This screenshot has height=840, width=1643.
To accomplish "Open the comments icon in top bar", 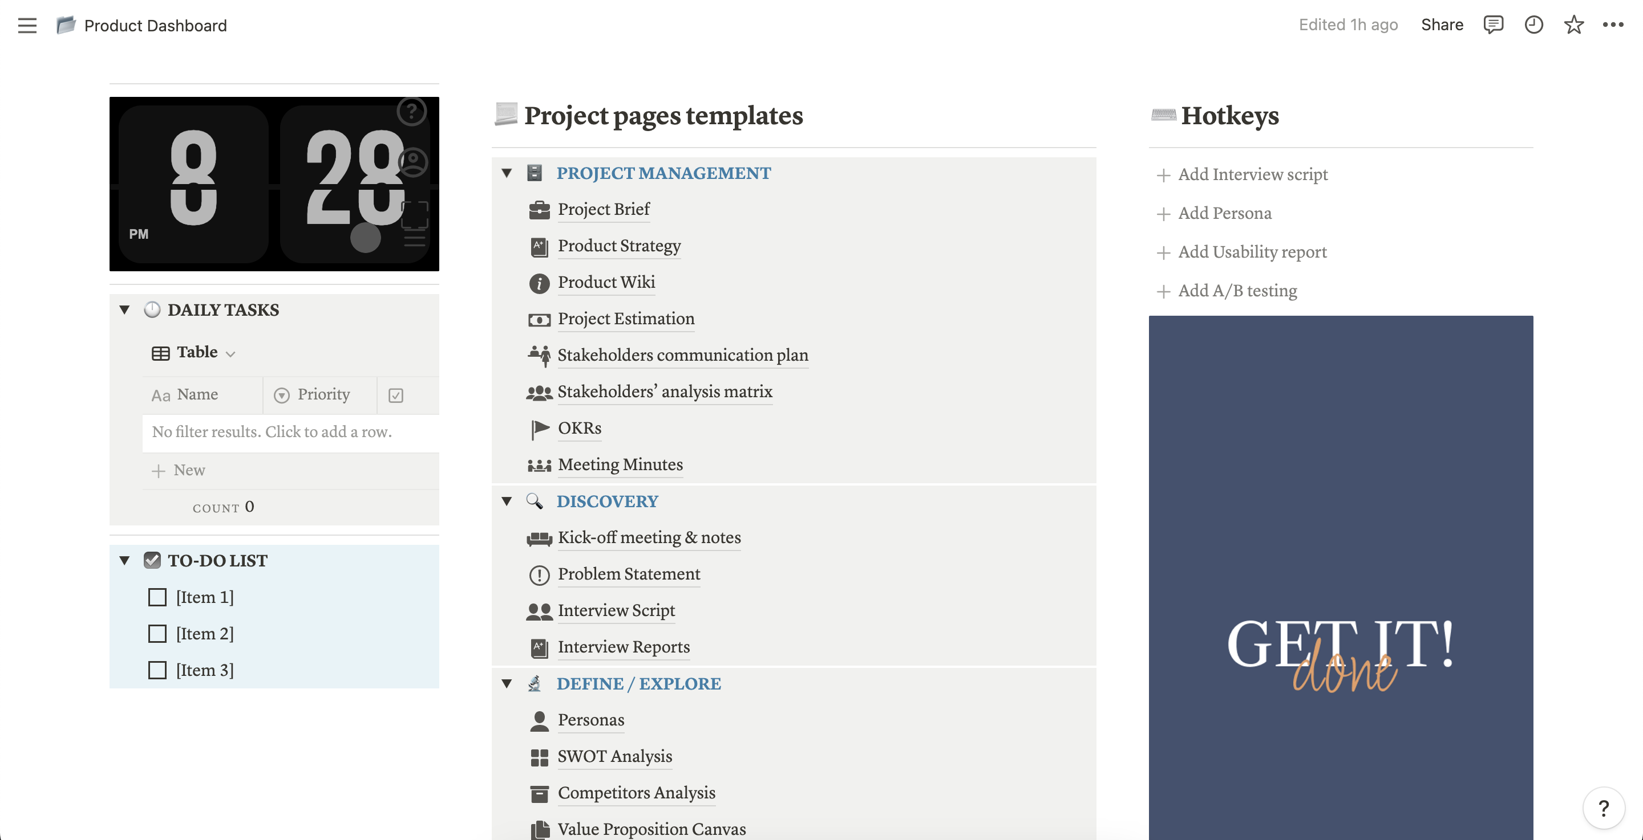I will tap(1492, 25).
